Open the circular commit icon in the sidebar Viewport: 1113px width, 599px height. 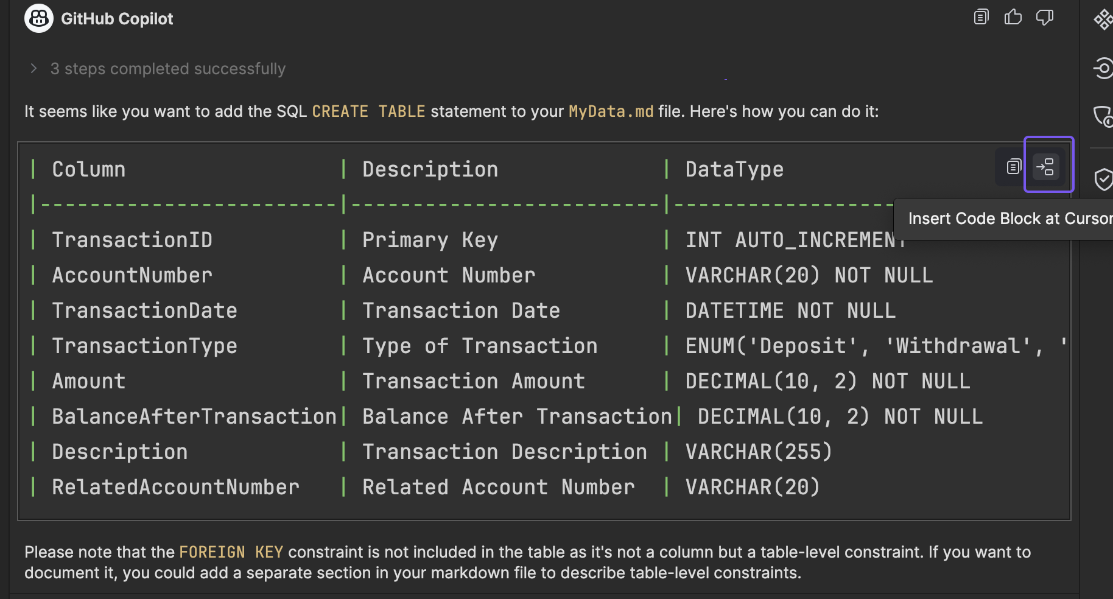coord(1103,68)
